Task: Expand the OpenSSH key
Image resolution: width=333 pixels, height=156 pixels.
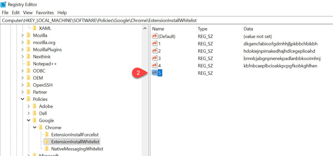Action: (x=22, y=85)
